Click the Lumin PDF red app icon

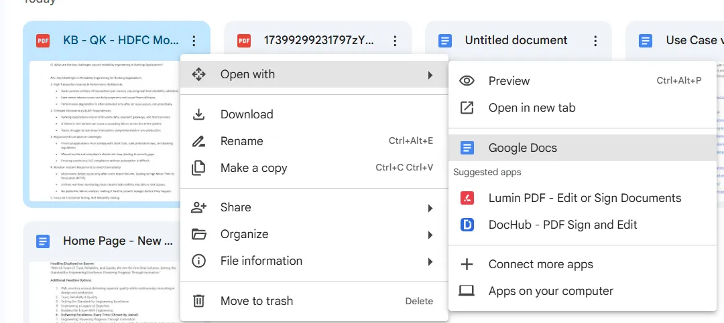(467, 198)
